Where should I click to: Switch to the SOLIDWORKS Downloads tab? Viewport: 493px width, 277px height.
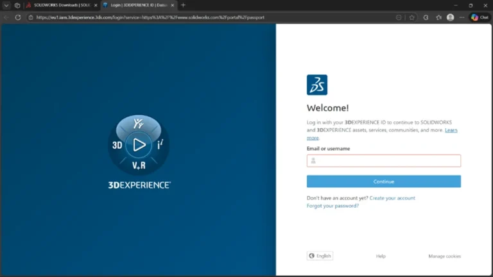pos(62,5)
